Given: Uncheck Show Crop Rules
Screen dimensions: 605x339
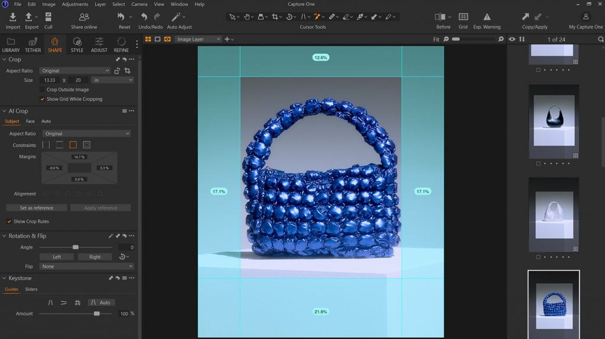Looking at the screenshot, I should [x=9, y=222].
